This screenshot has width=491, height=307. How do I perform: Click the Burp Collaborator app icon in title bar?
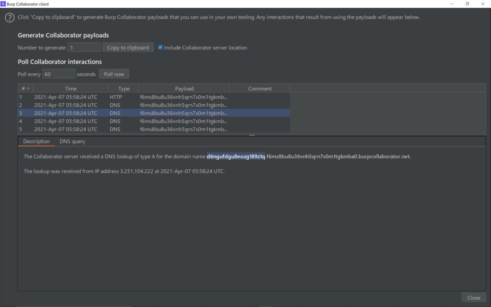(3, 4)
